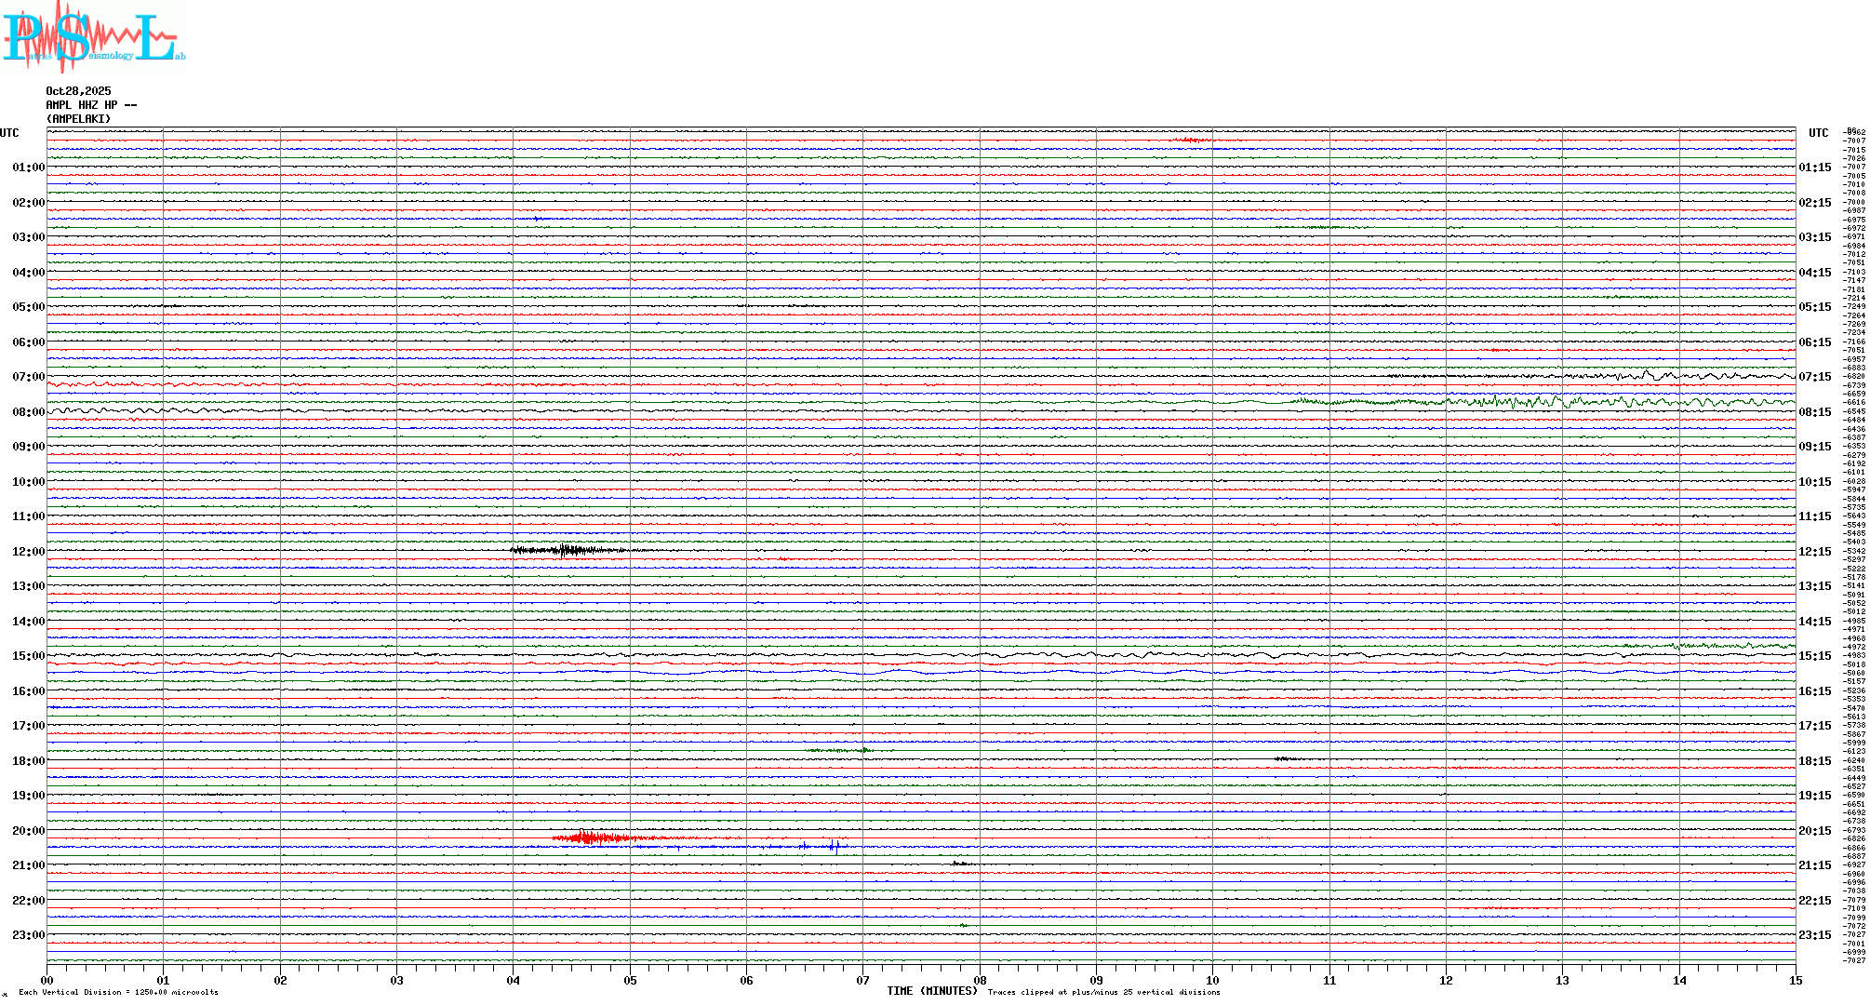Screen dimensions: 1870x1005
Task: Click the 12:00 hour label on left axis
Action: tap(28, 552)
